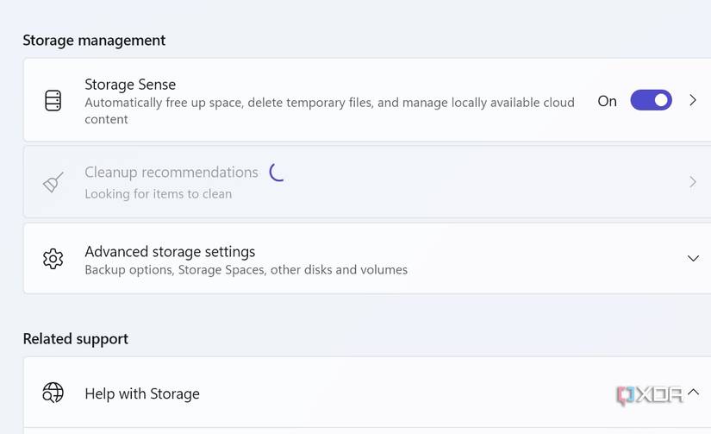The width and height of the screenshot is (711, 434).
Task: Click the loading spinner near Cleanup recommendations
Action: (277, 173)
